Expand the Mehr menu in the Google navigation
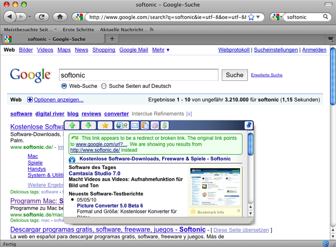The image size is (336, 247). tap(161, 50)
